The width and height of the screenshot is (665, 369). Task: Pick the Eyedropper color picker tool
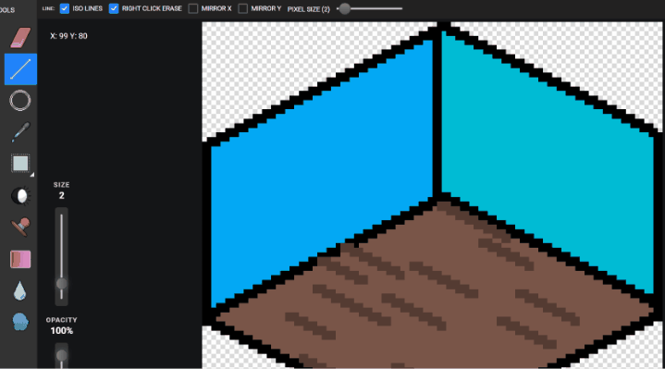tap(20, 132)
